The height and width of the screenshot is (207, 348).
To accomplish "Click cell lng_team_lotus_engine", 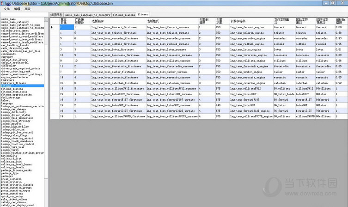I will pos(251,49).
